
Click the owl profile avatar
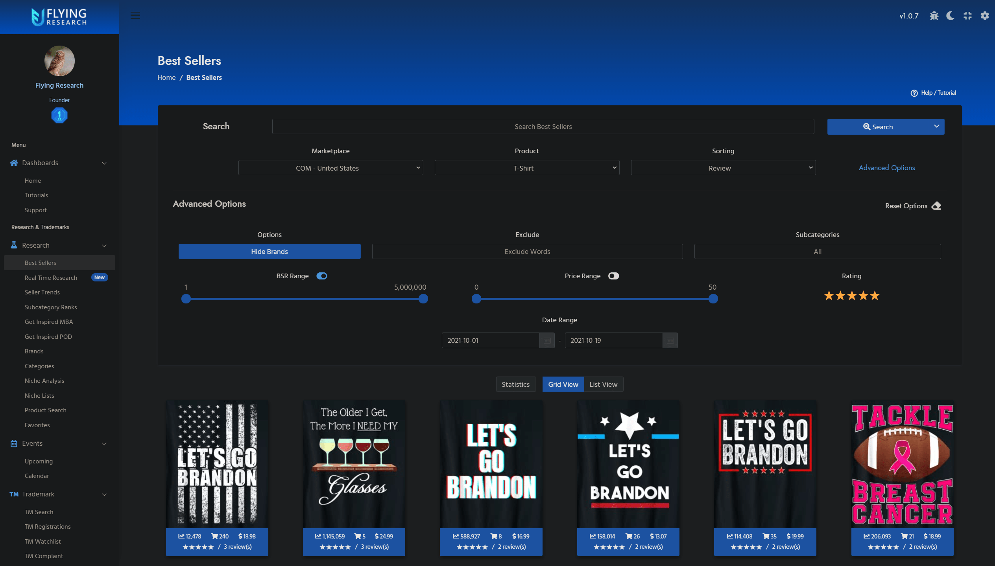[59, 61]
